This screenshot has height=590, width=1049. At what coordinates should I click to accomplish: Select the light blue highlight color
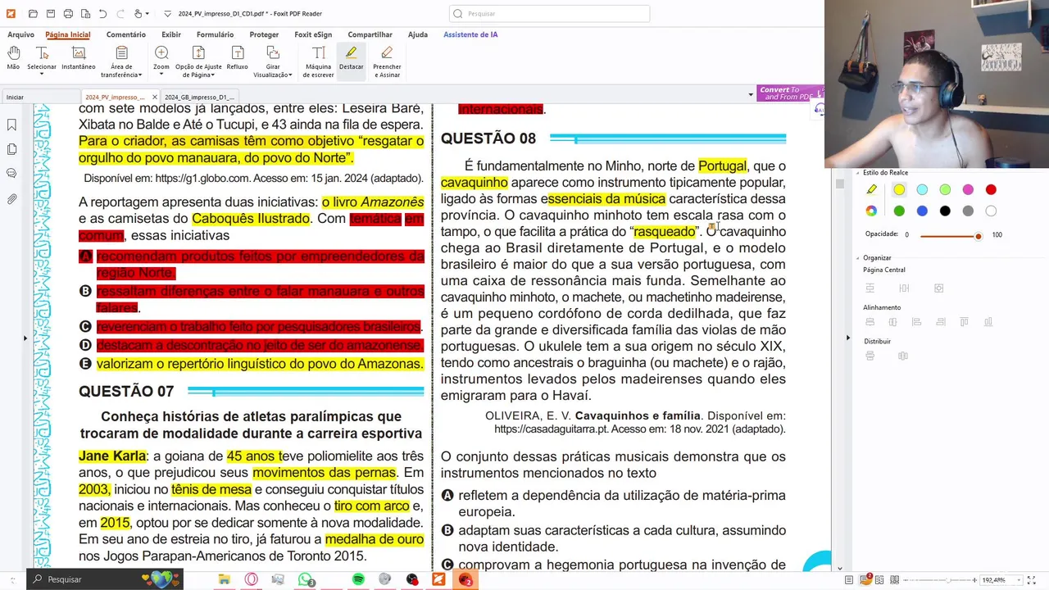pyautogui.click(x=922, y=190)
